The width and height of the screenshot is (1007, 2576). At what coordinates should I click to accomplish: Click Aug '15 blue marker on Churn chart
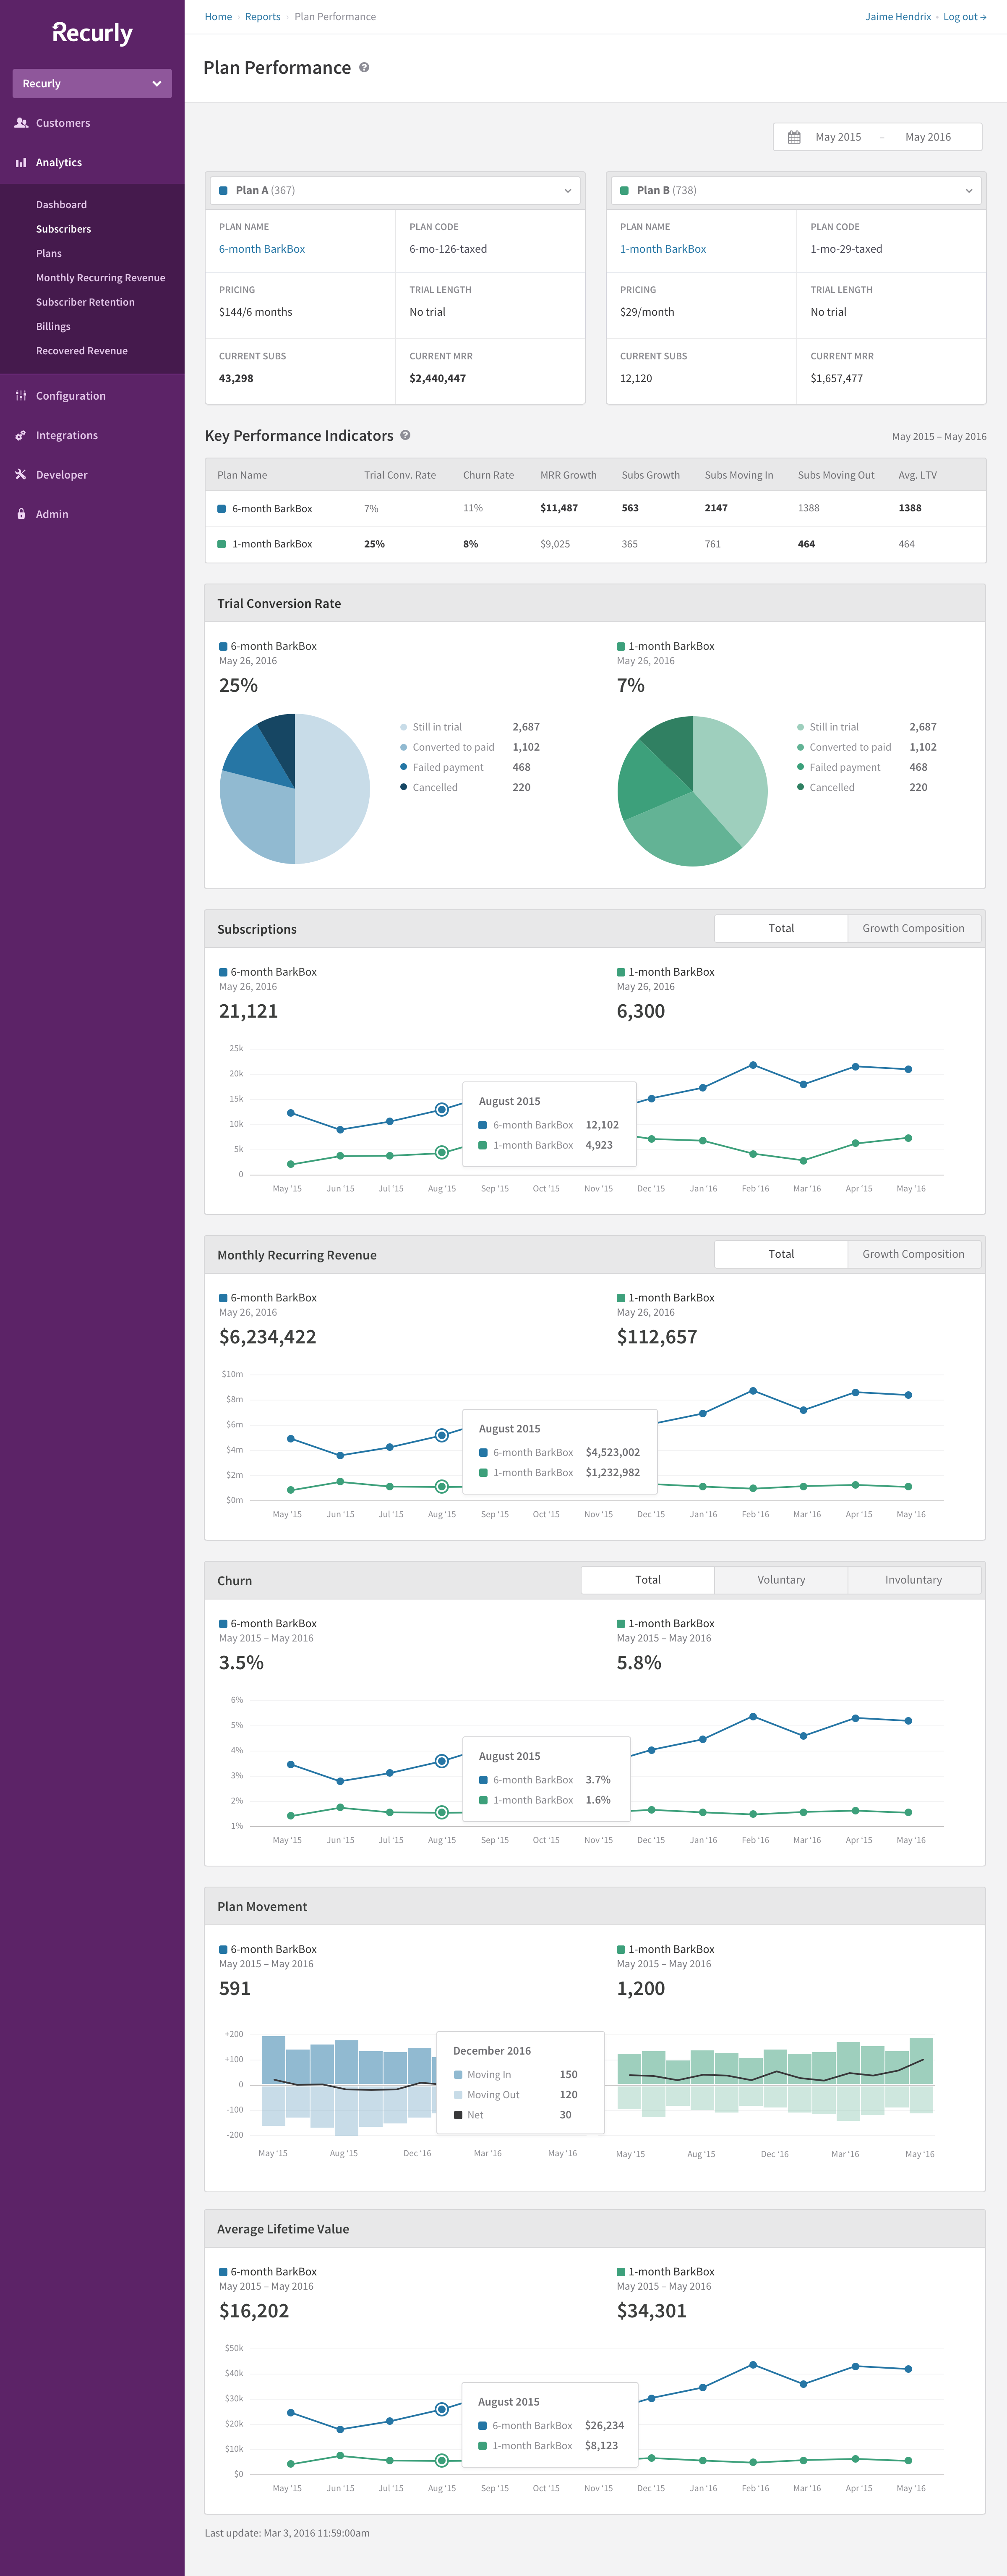(441, 1761)
